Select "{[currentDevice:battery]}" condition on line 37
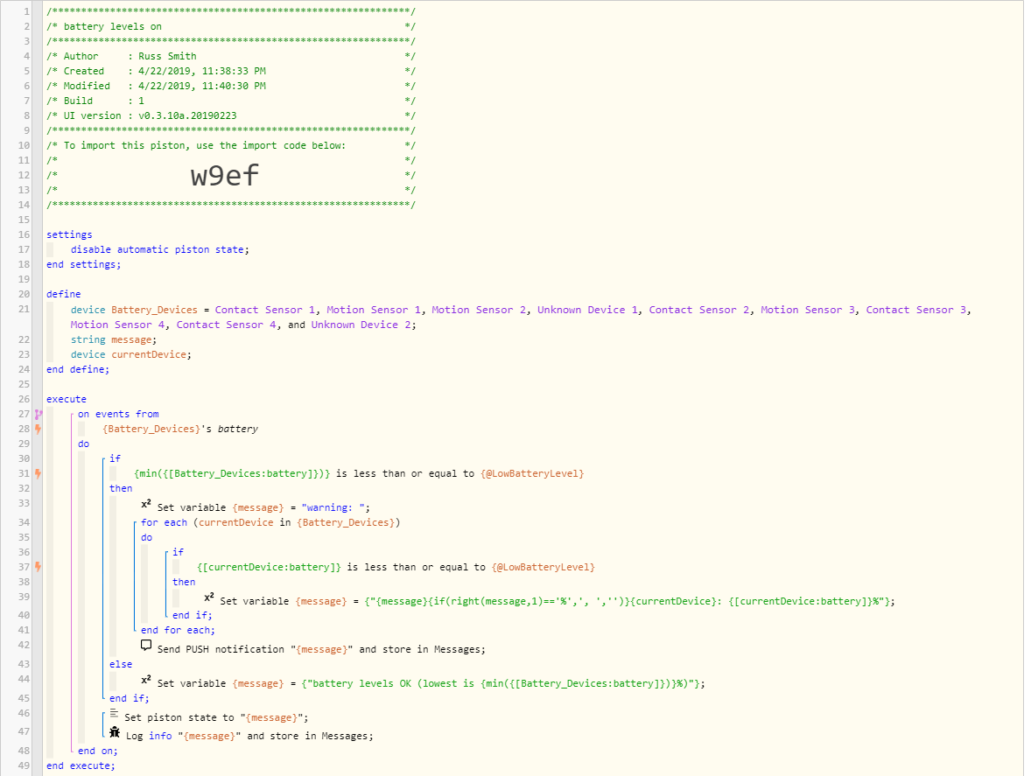Image resolution: width=1031 pixels, height=776 pixels. coord(269,567)
